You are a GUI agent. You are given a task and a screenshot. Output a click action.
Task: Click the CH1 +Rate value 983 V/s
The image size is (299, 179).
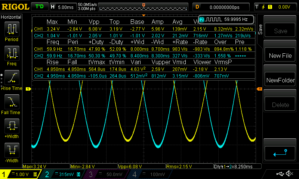tap(180, 49)
